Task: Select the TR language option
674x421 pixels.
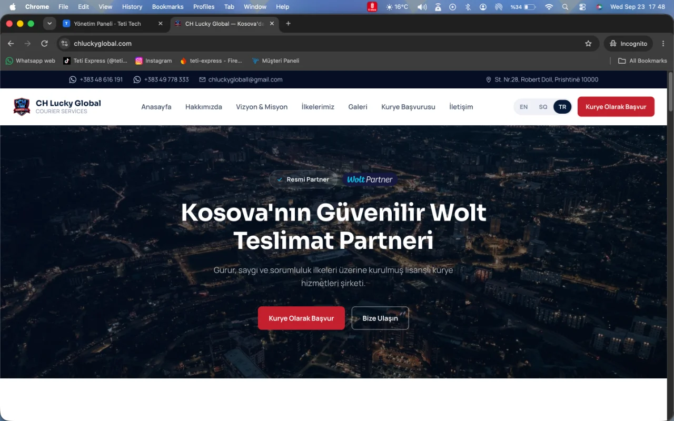Action: [562, 107]
